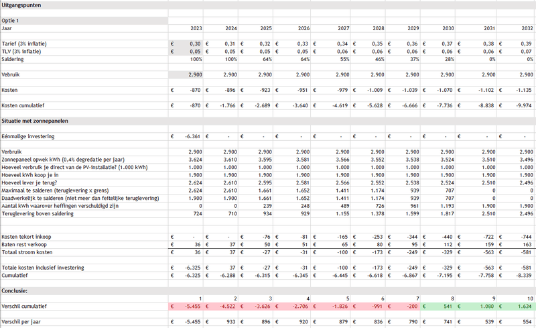Select the Maximaal te salderen 1.661 cell
The width and height of the screenshot is (536, 328).
255,190
